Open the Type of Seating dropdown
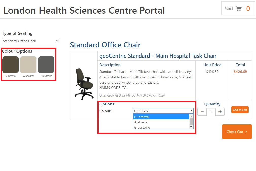Viewport: 256px width, 171px height. pos(30,41)
